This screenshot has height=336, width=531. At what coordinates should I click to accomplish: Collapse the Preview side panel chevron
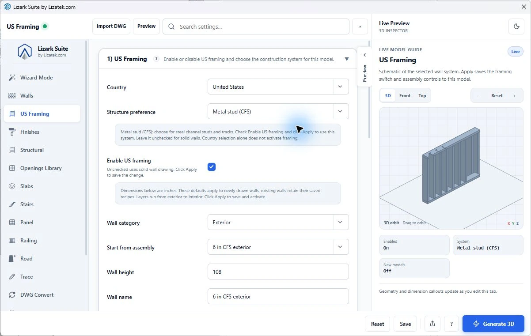pos(364,55)
